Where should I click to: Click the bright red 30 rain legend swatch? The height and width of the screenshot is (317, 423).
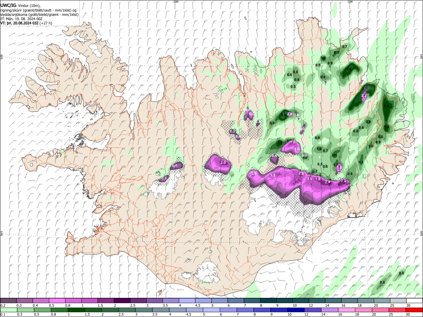[414, 310]
